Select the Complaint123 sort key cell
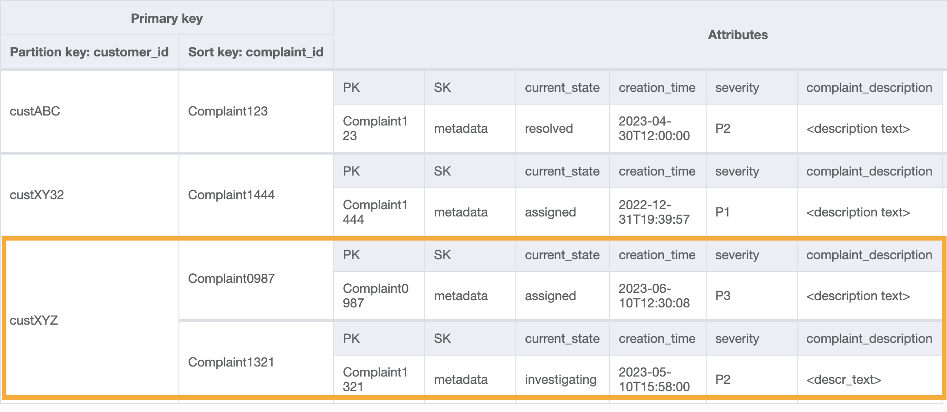The height and width of the screenshot is (412, 947). 228,111
